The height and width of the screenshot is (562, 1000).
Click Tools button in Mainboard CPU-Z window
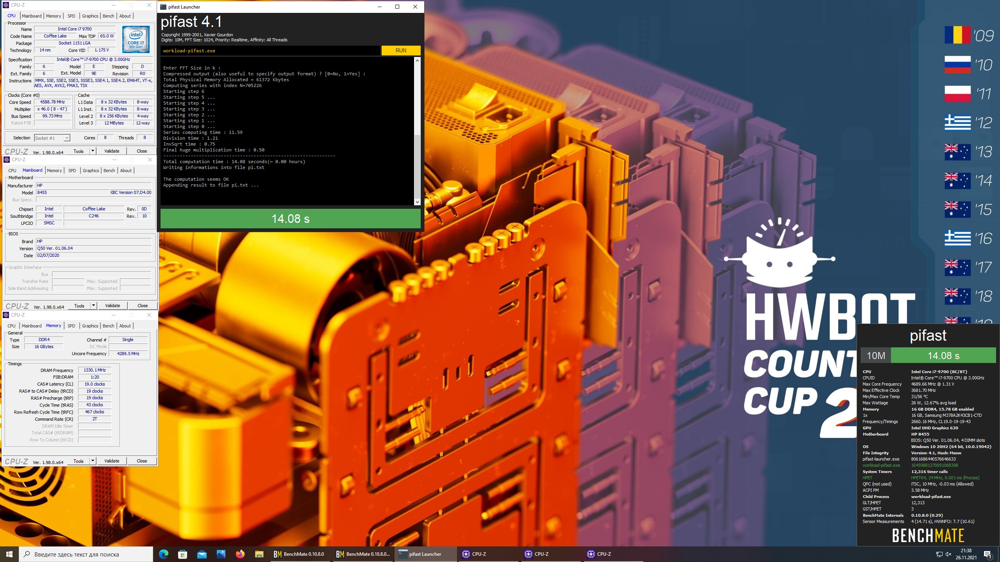[79, 306]
